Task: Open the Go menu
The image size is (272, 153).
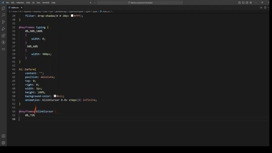Action: 33,3
